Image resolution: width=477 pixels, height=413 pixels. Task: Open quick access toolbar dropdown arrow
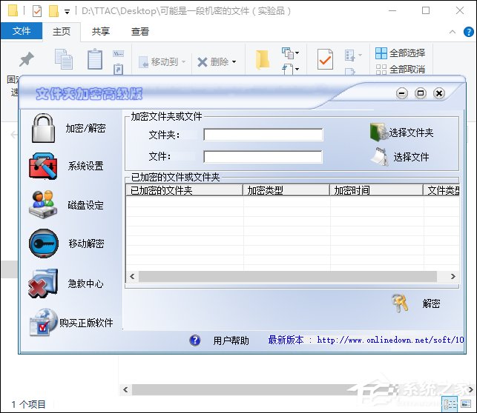[68, 12]
